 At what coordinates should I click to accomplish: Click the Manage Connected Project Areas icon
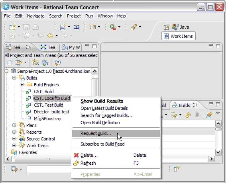[36, 63]
